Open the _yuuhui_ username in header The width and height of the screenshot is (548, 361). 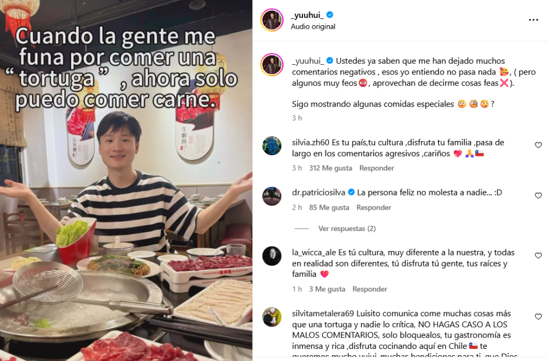307,15
